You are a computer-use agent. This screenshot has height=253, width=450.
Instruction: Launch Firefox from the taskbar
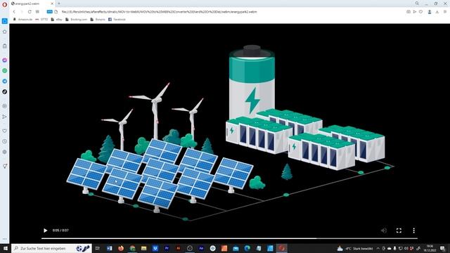coord(121,248)
